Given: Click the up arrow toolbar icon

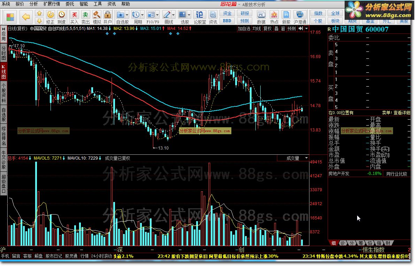Looking at the screenshot, I should point(39,13).
